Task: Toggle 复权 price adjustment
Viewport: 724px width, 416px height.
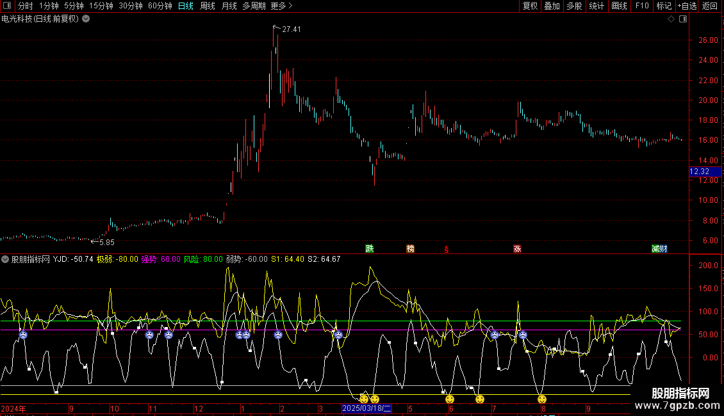Action: pyautogui.click(x=530, y=6)
